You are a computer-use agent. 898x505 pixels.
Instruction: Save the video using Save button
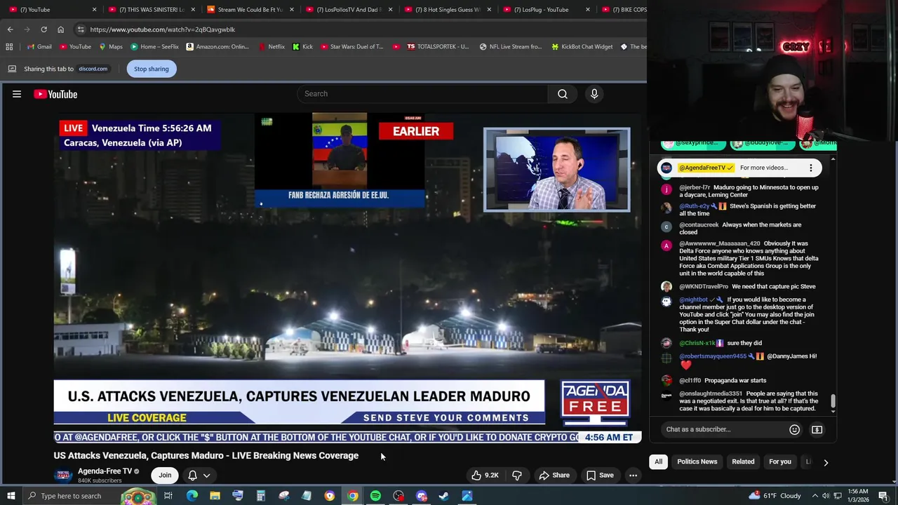click(600, 476)
